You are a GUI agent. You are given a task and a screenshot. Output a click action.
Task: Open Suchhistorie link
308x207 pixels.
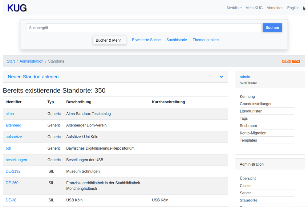pyautogui.click(x=176, y=40)
